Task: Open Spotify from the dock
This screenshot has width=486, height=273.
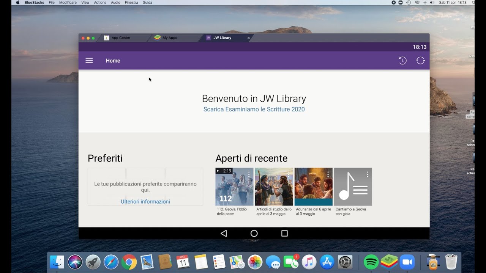Action: click(371, 262)
